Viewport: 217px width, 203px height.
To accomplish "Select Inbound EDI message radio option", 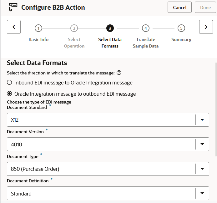I will (x=9, y=82).
